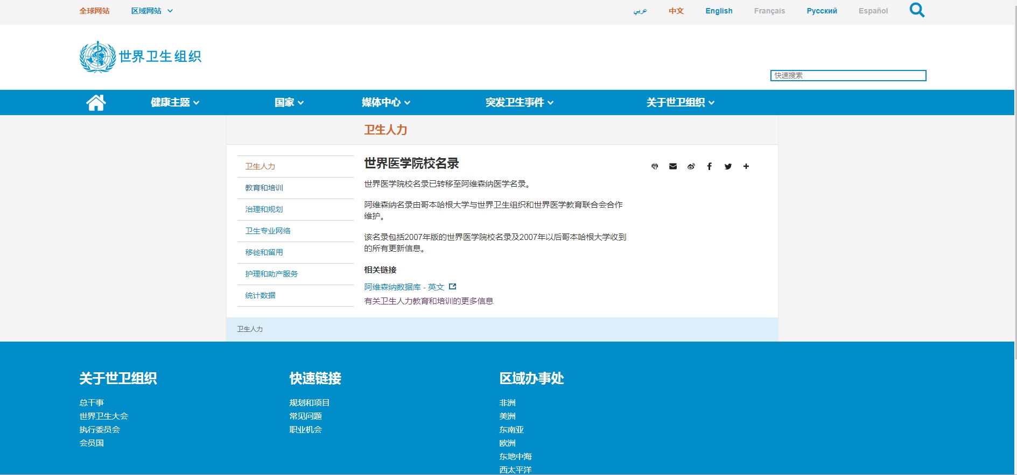This screenshot has height=475, width=1017.
Task: Expand the 媒体中心 menu
Action: click(x=386, y=102)
